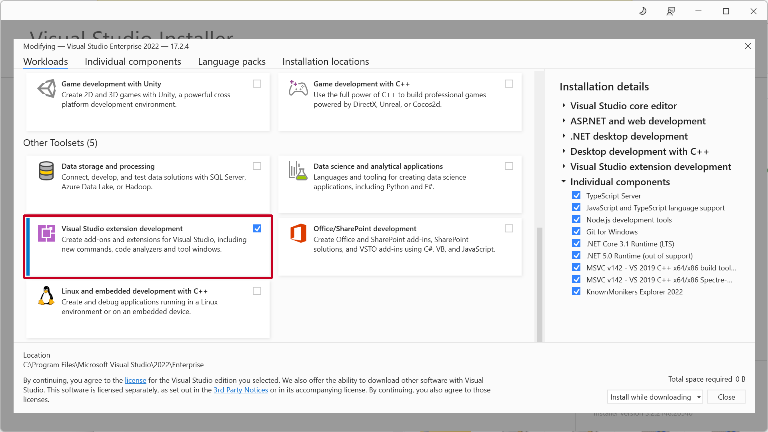Expand Visual Studio extension development details

[564, 166]
